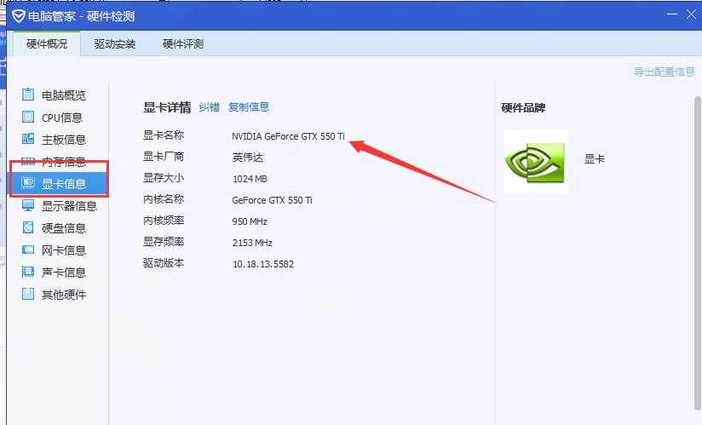Click the vertical scrollbar on right panel
Screen dimensions: 702x425
click(698, 253)
